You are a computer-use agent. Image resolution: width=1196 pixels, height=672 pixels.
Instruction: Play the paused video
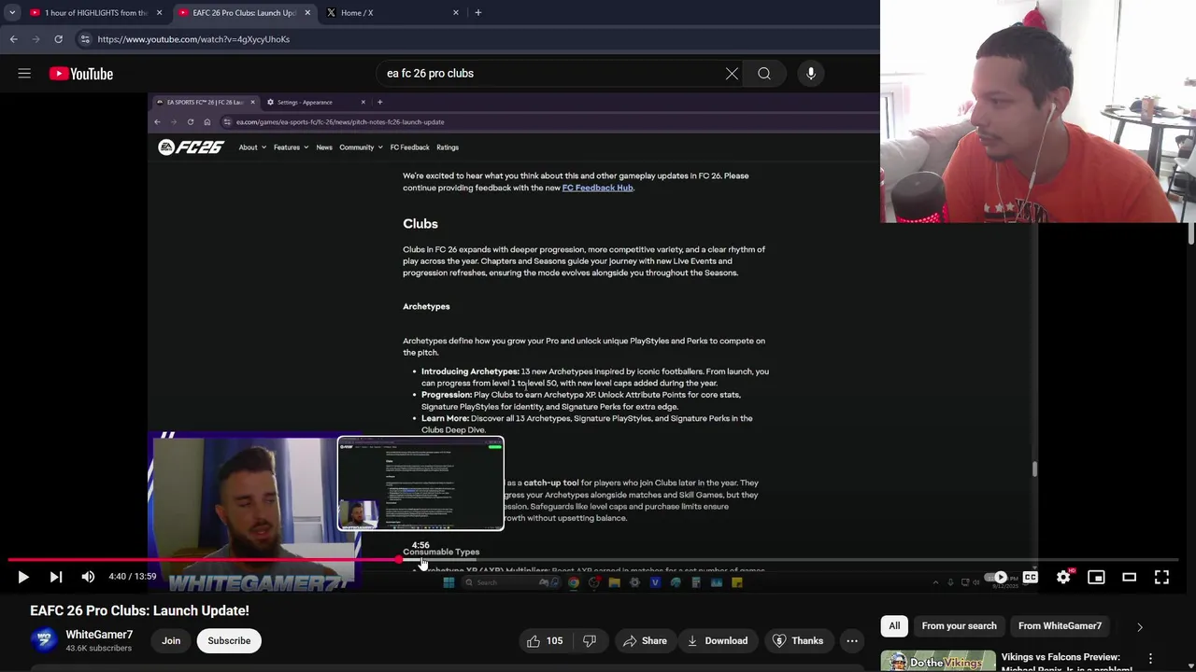[23, 578]
